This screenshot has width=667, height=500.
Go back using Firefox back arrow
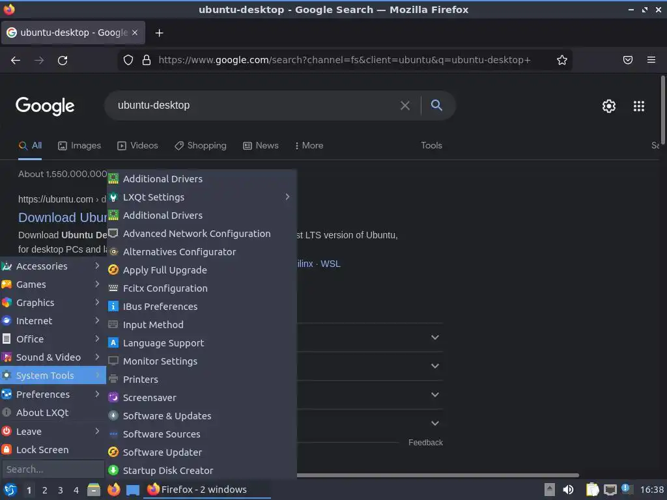(x=16, y=61)
